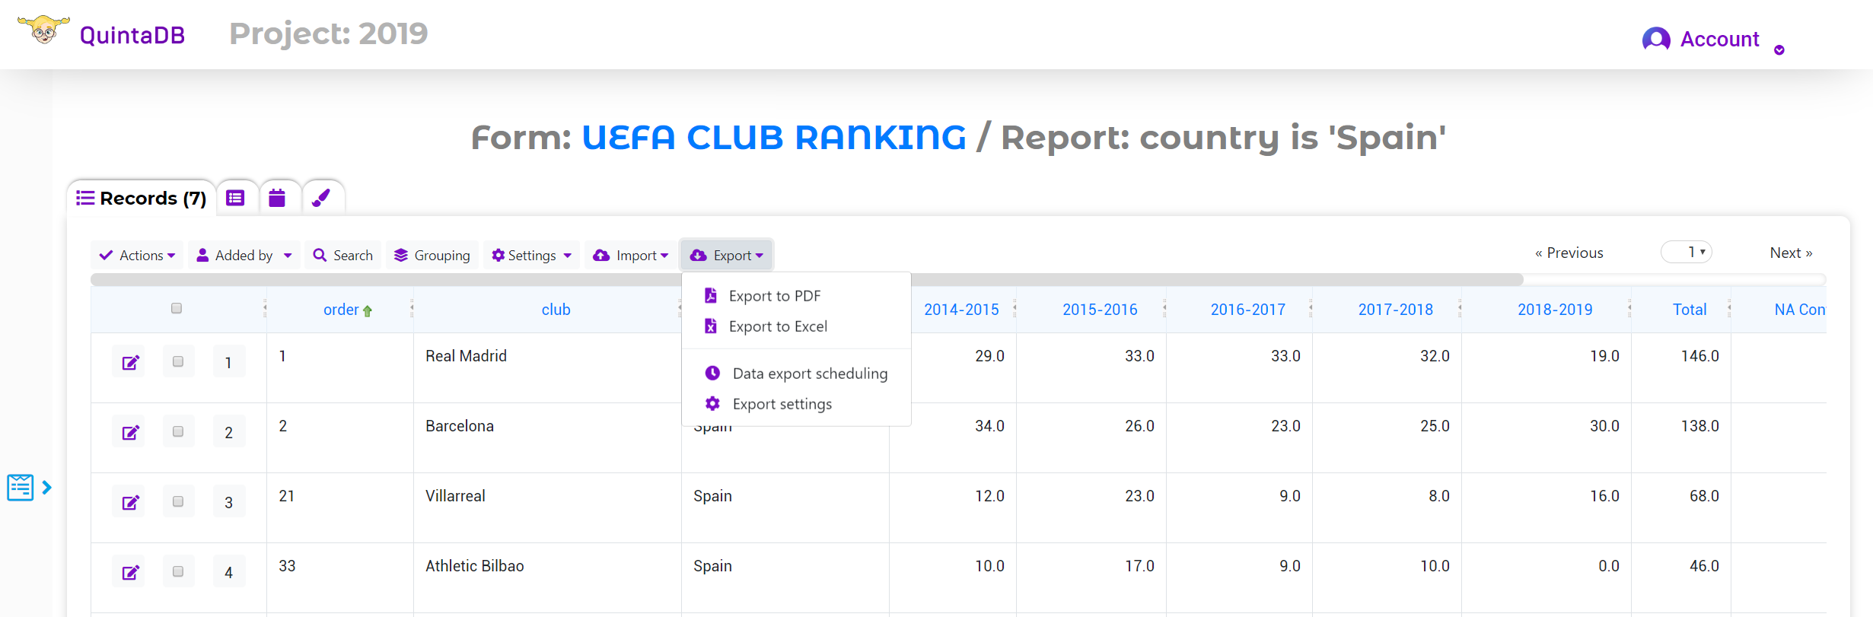The width and height of the screenshot is (1873, 617).
Task: Sort by the 2017-2018 column header
Action: point(1396,310)
